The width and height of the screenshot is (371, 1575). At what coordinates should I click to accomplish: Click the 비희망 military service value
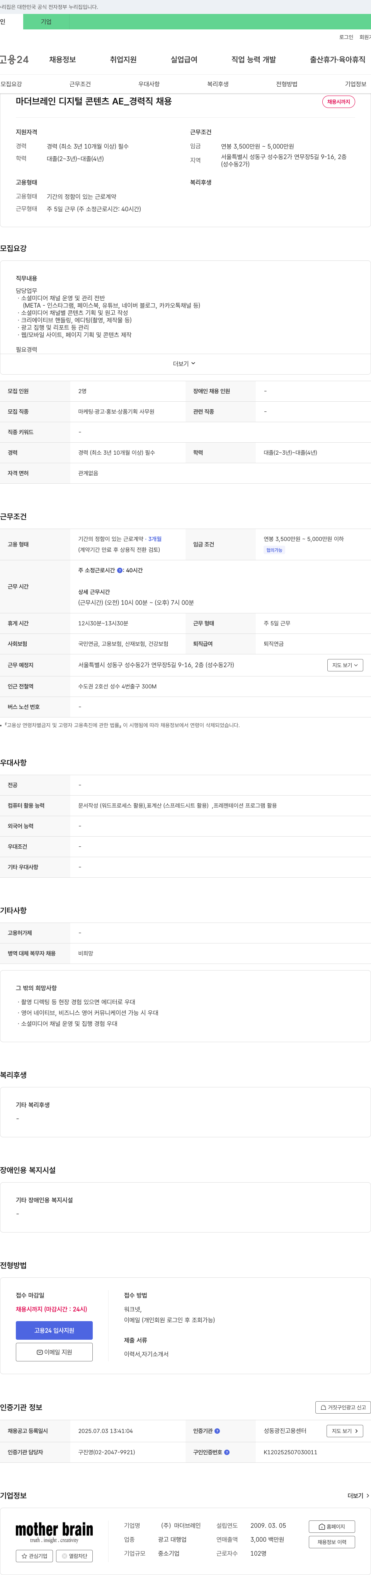click(x=86, y=954)
